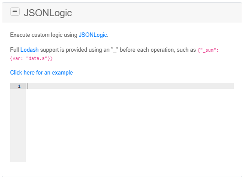Screen dimensions: 244x178
Task: Click the quoted underscore "_" in description
Action: coord(115,50)
